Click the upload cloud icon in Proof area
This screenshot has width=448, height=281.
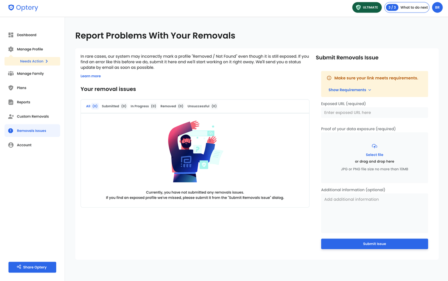coord(374,146)
